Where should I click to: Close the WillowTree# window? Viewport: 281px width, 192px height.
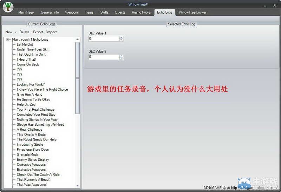275,5
